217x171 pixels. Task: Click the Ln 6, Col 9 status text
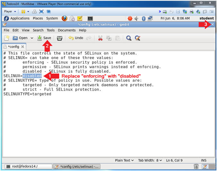[174, 160]
